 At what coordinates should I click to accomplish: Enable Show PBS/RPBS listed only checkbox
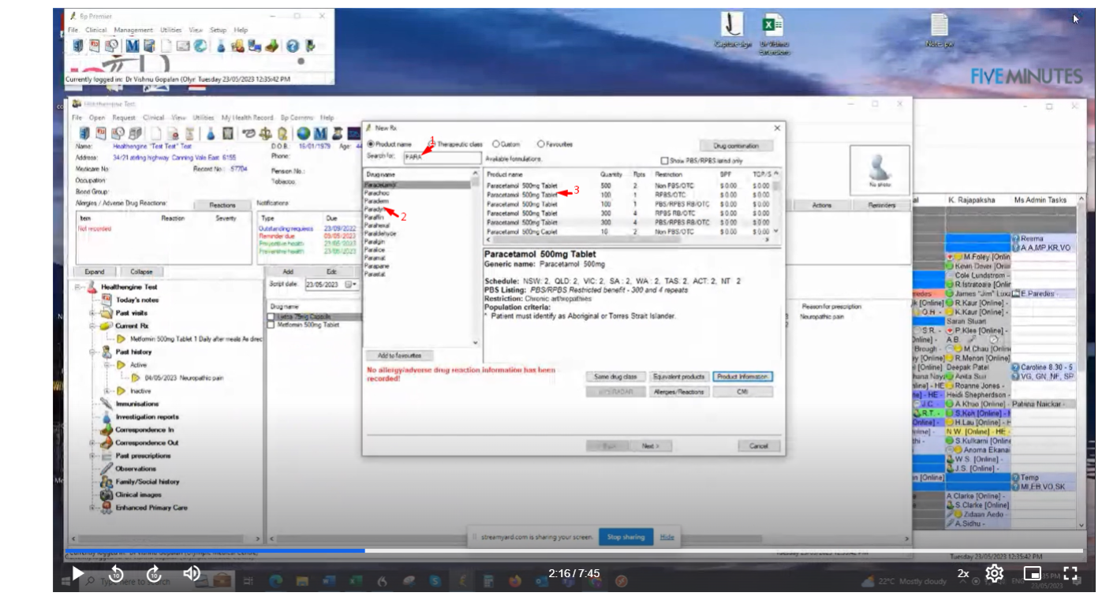coord(665,160)
